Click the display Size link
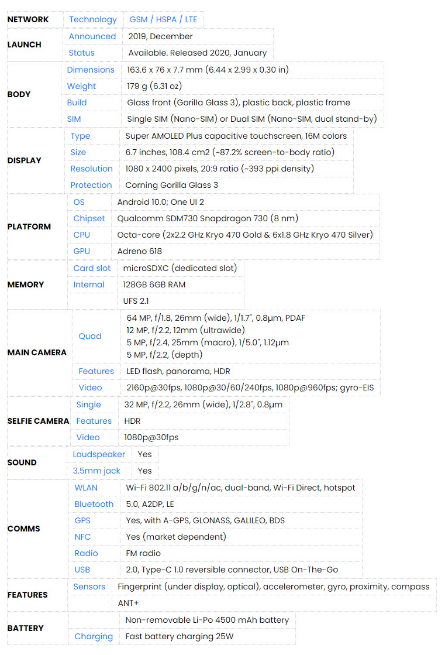This screenshot has height=655, width=445. tap(78, 152)
